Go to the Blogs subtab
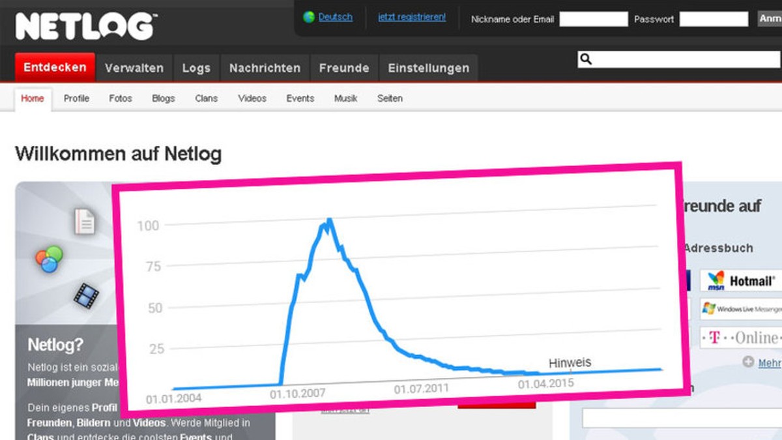Screen dimensions: 782x440 [x=164, y=98]
